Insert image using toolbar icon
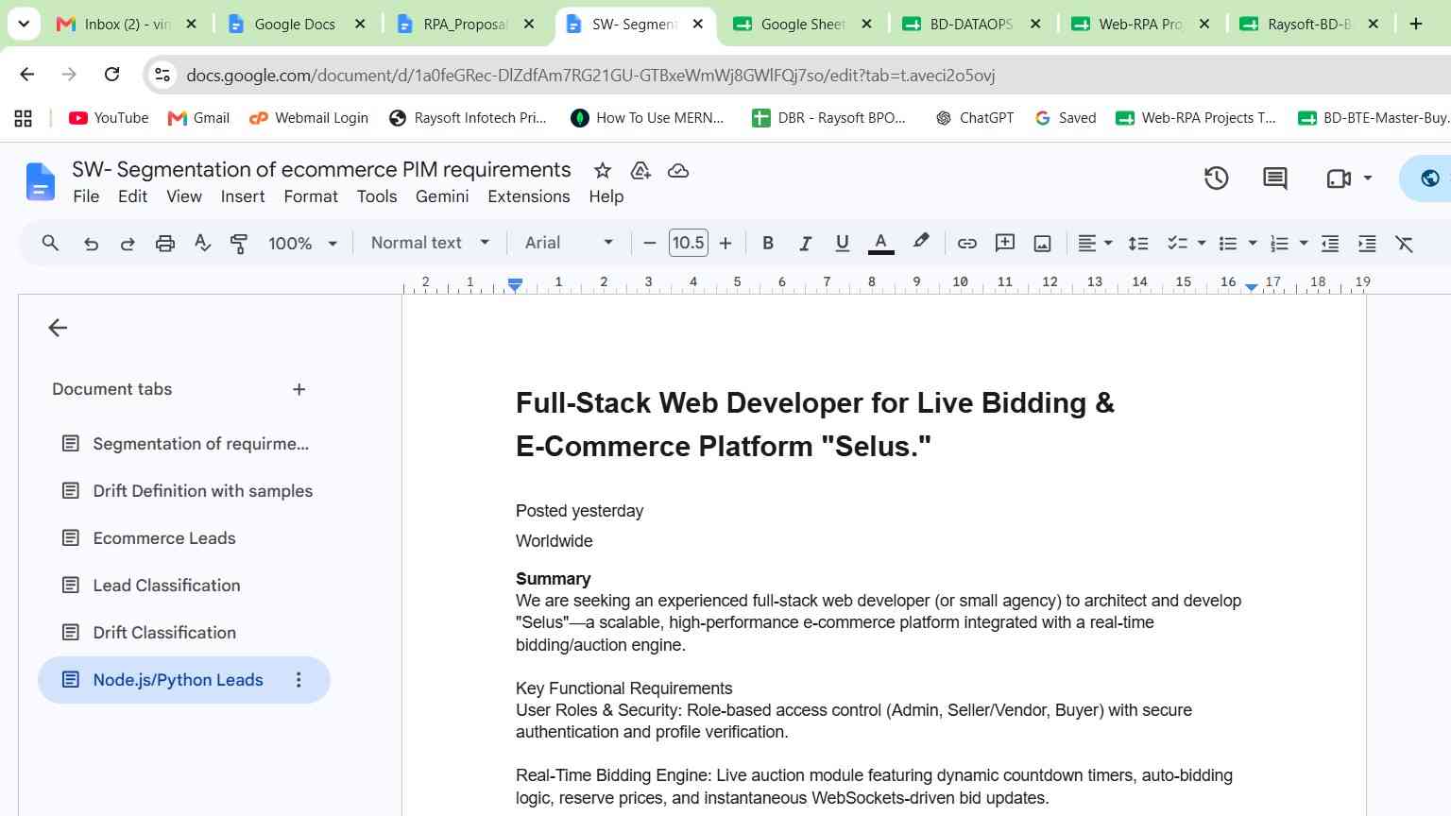The height and width of the screenshot is (816, 1451). pyautogui.click(x=1042, y=244)
